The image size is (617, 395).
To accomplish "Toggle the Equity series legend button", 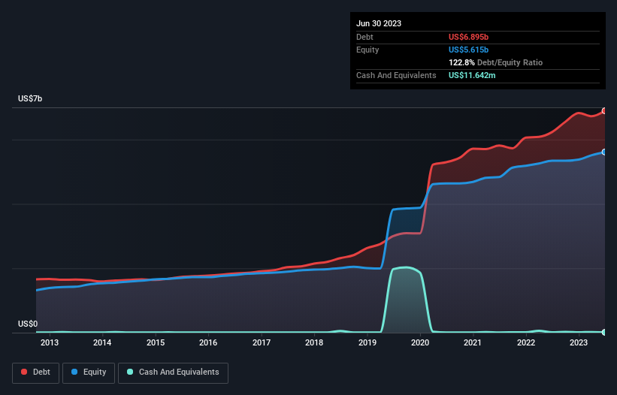I will (x=89, y=372).
